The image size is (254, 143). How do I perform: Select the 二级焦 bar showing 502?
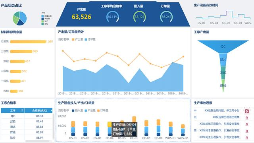[x=16, y=71]
